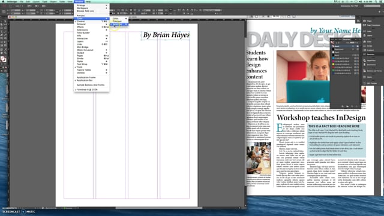Screen dimensions: 384x216
Task: Select the Type tool
Action: coord(2,32)
